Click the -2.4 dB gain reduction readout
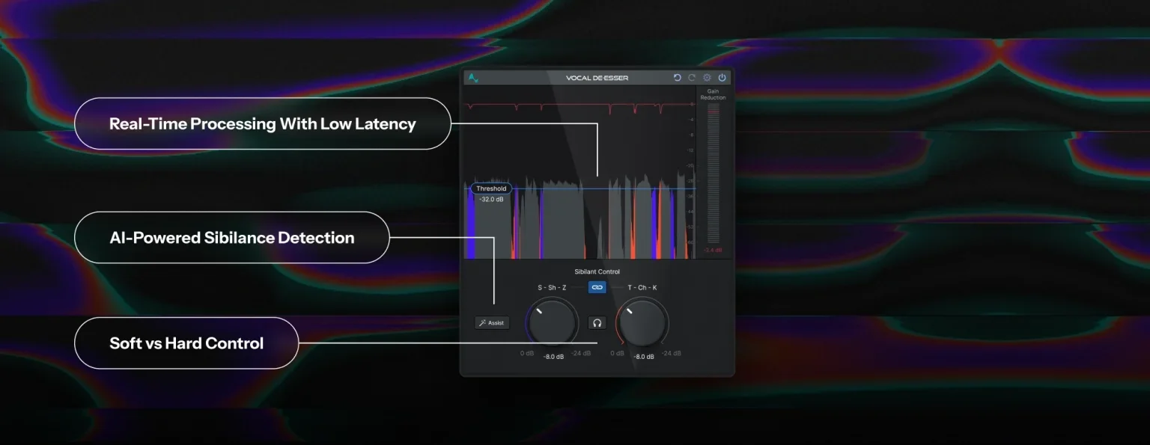The image size is (1150, 445). [712, 250]
